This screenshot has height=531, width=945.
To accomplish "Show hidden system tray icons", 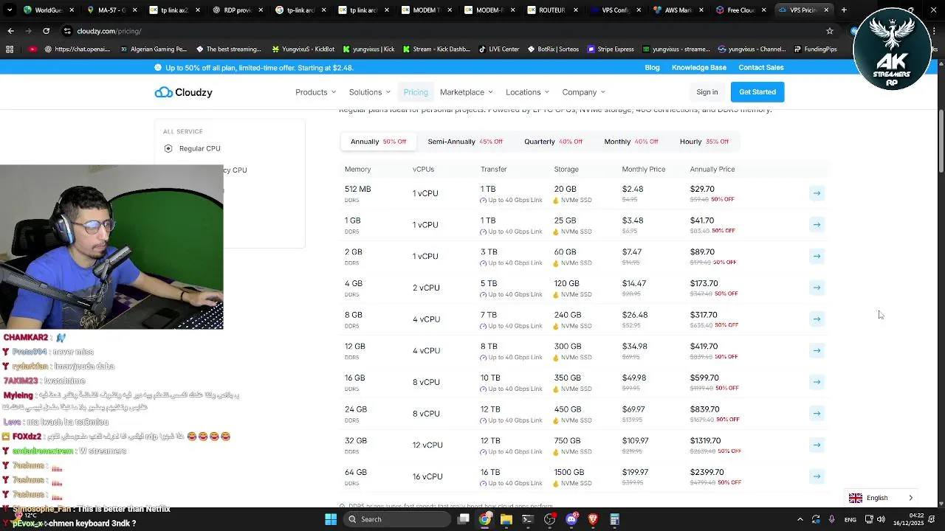I will 800,519.
